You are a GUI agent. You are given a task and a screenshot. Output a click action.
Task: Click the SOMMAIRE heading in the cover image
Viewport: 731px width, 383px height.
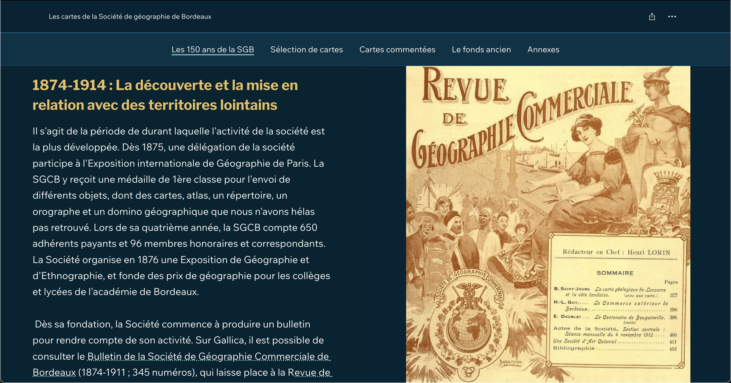pos(615,273)
